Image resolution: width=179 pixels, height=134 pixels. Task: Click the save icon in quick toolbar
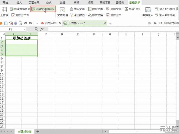(6, 23)
